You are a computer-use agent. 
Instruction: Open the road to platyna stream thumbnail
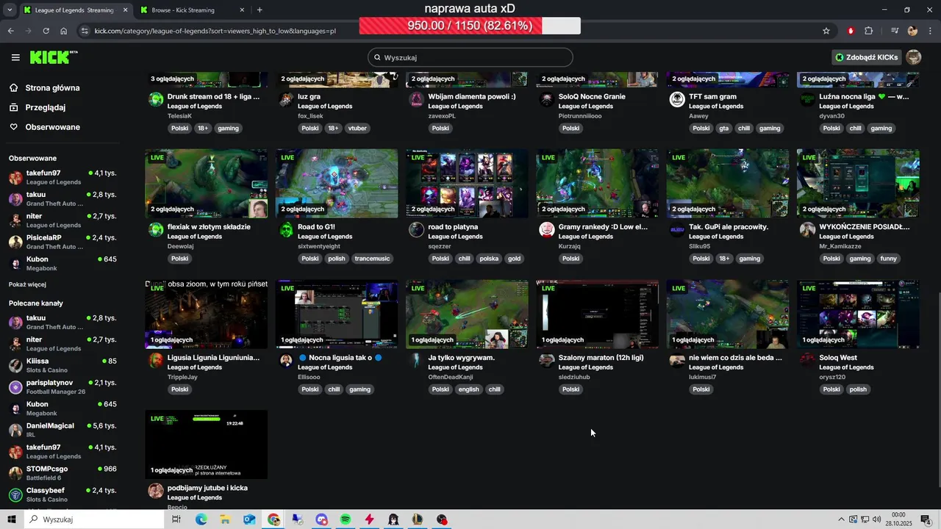coord(467,184)
